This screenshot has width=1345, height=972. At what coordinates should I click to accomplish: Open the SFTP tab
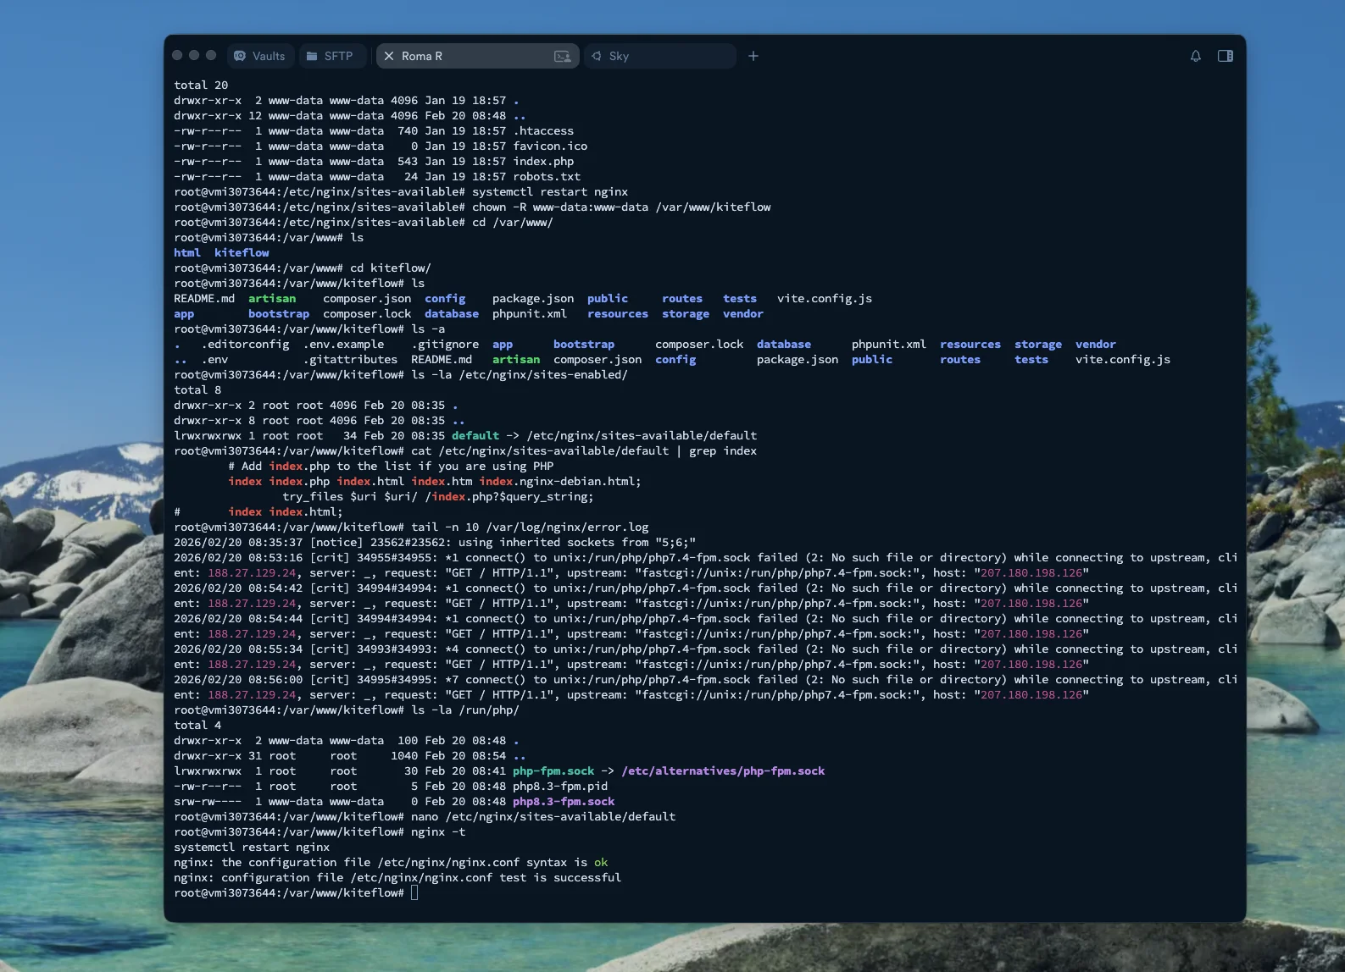tap(331, 56)
